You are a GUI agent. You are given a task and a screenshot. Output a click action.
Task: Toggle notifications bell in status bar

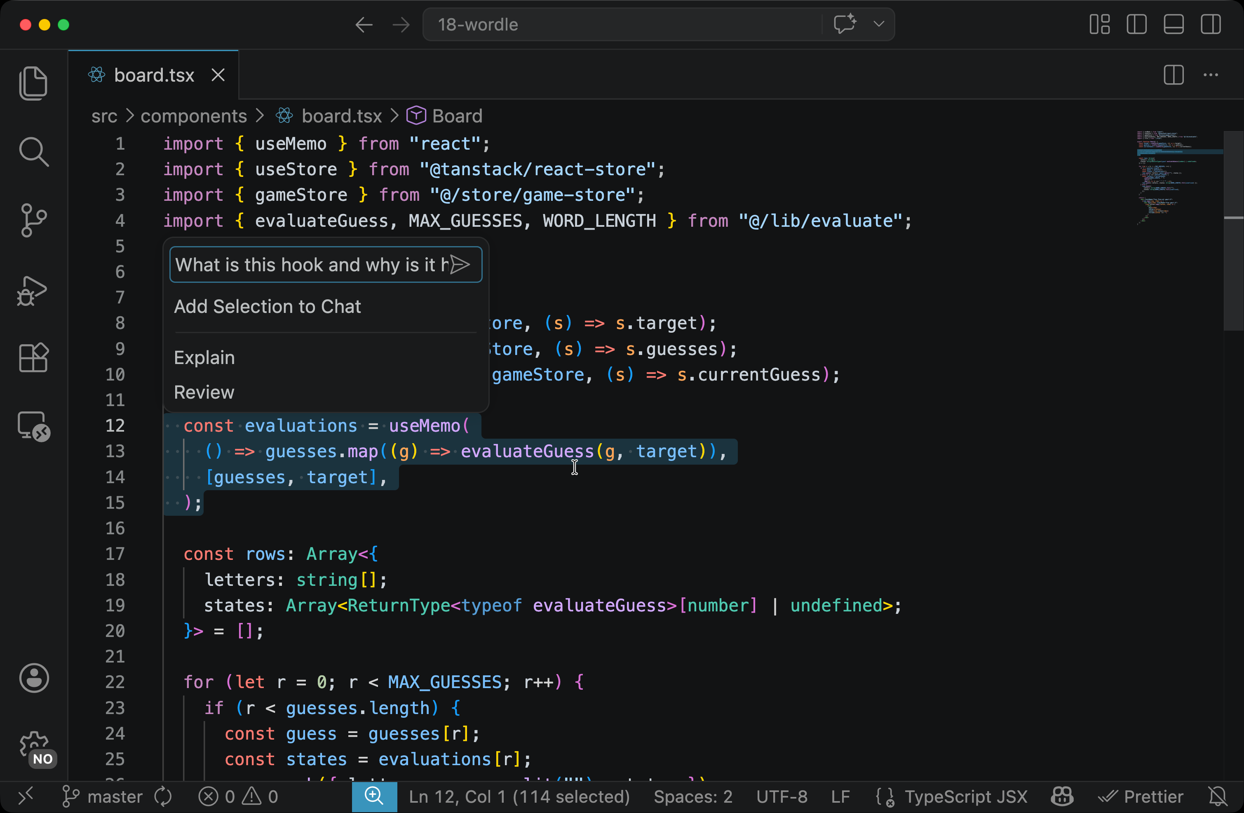point(1218,797)
